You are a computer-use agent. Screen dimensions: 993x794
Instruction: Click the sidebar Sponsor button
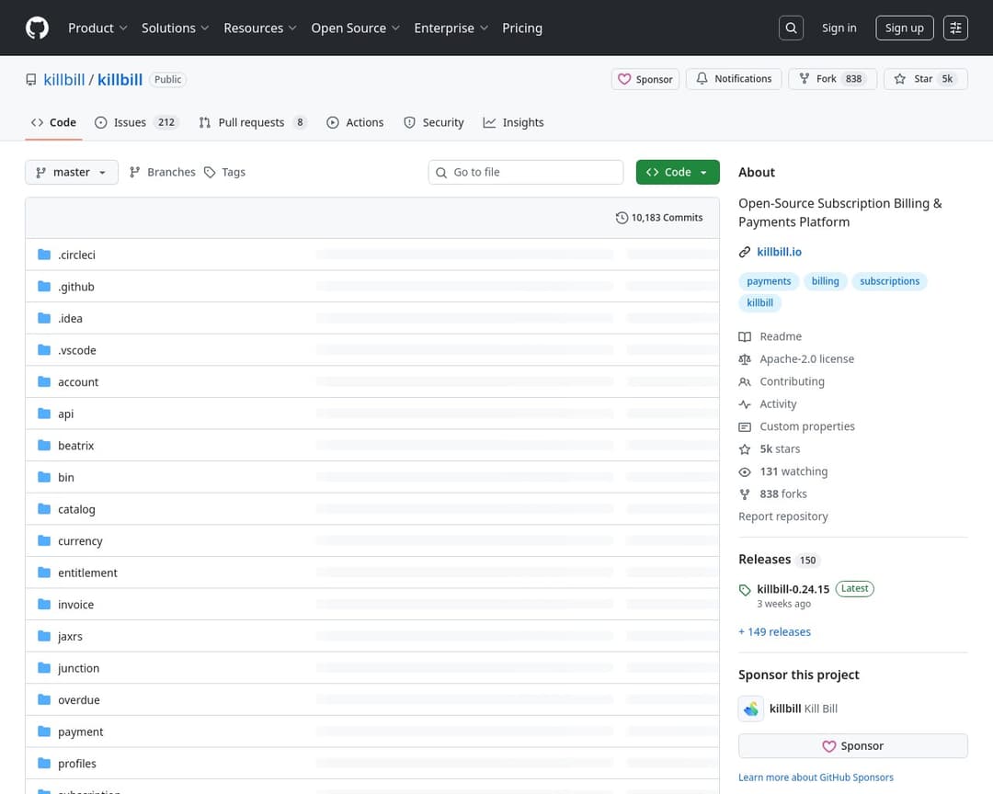[x=853, y=746]
